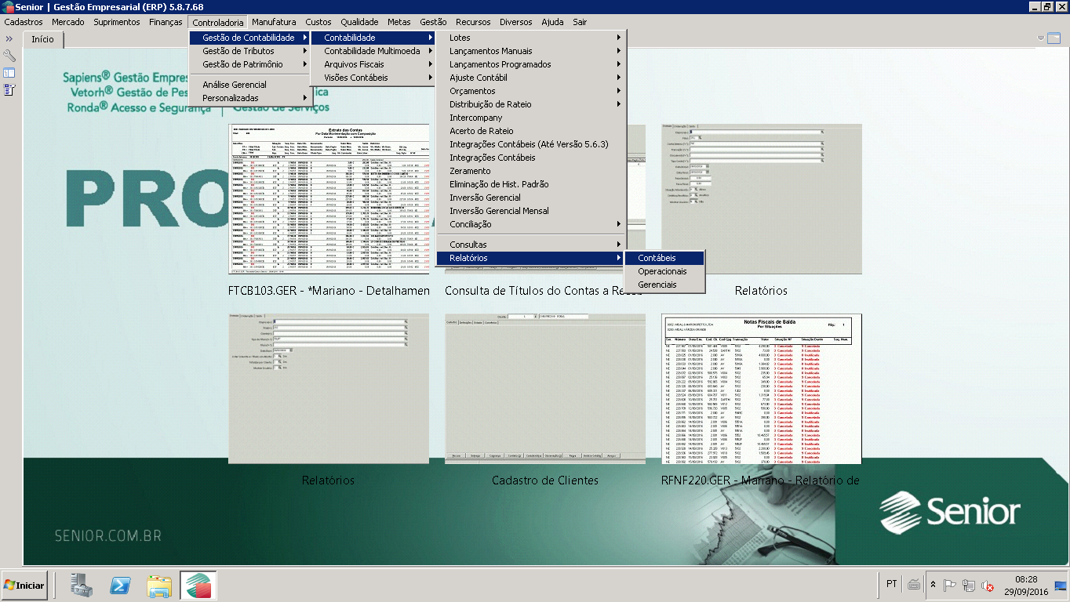Expand Personalizadas submenu
1070x602 pixels.
[x=249, y=98]
